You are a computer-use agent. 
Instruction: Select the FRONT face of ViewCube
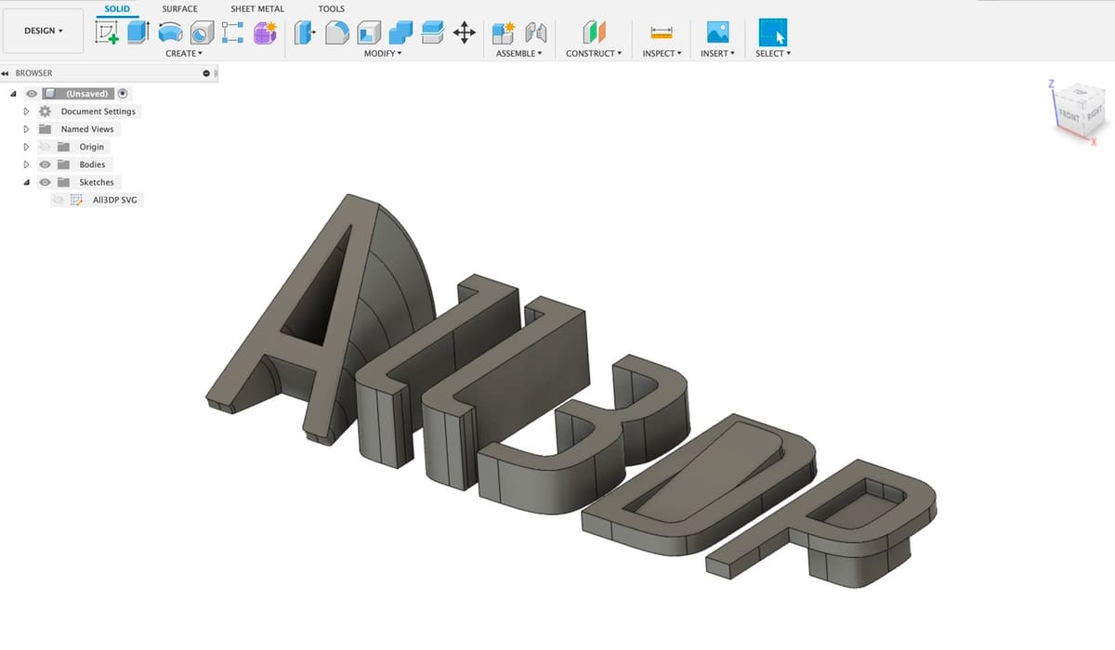[x=1070, y=115]
